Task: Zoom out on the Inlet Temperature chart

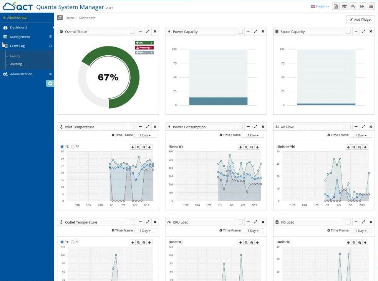Action: point(138,147)
